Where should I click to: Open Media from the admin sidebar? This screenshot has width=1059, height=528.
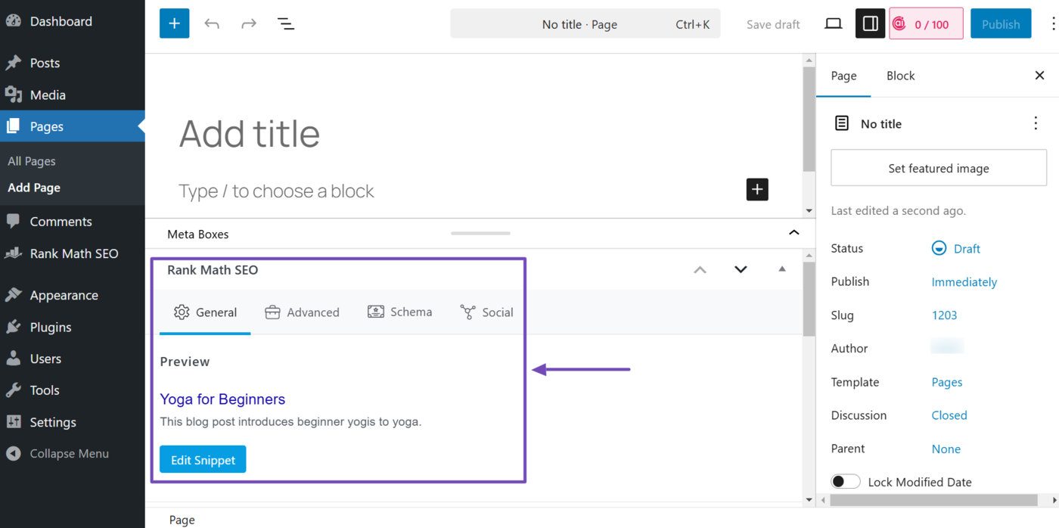[47, 94]
